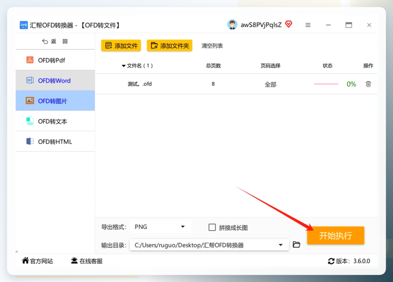Open the hamburger menu icon
The image size is (393, 282).
(x=308, y=25)
